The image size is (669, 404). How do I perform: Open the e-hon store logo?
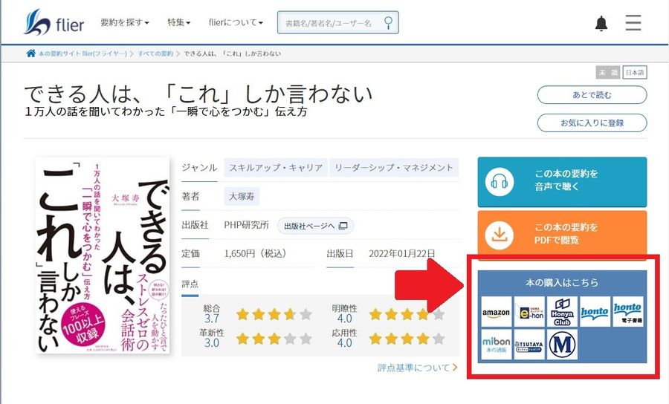(529, 312)
